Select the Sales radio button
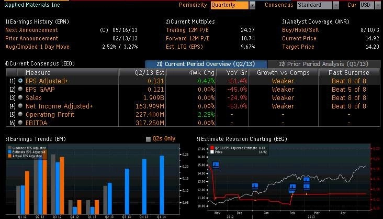The width and height of the screenshot is (383, 219). [x=20, y=97]
